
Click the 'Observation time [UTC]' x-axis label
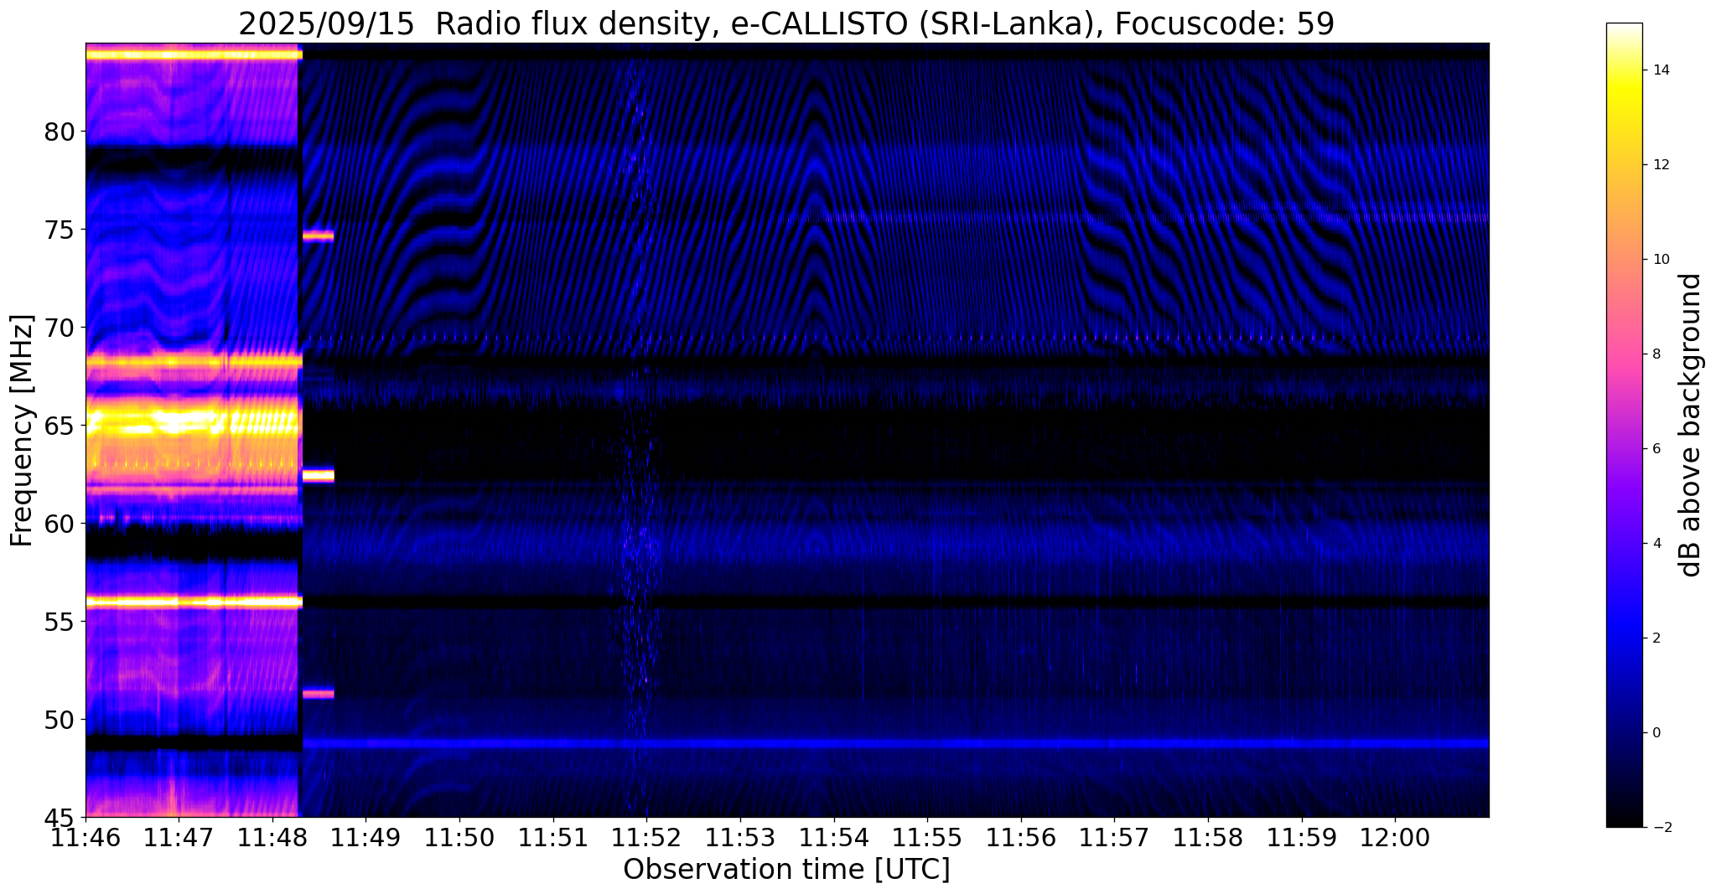(786, 869)
